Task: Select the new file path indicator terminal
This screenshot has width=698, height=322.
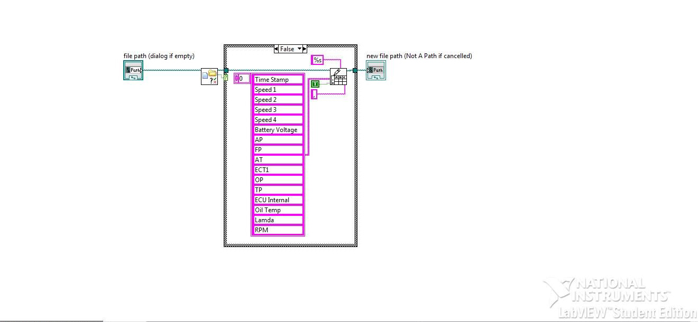Action: pyautogui.click(x=376, y=69)
